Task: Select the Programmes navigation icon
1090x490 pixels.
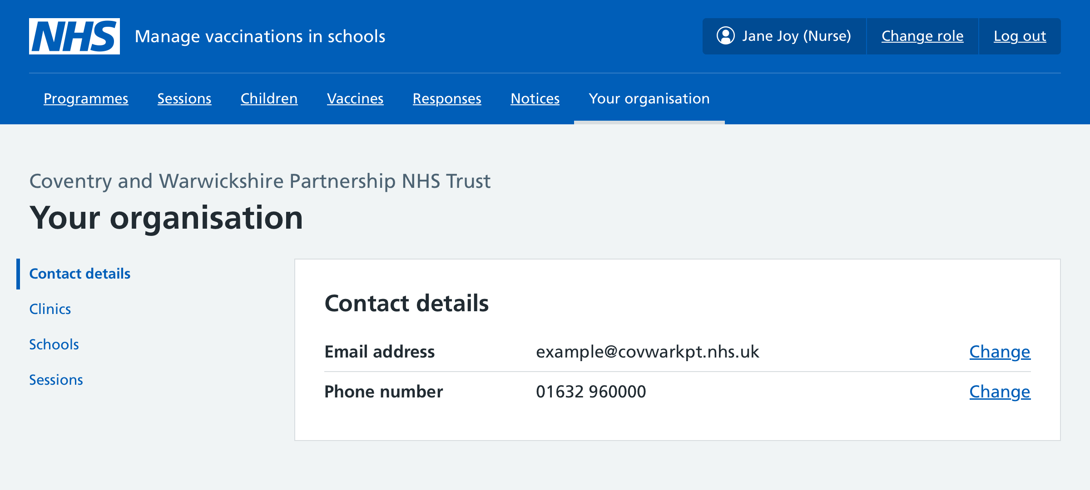Action: point(85,98)
